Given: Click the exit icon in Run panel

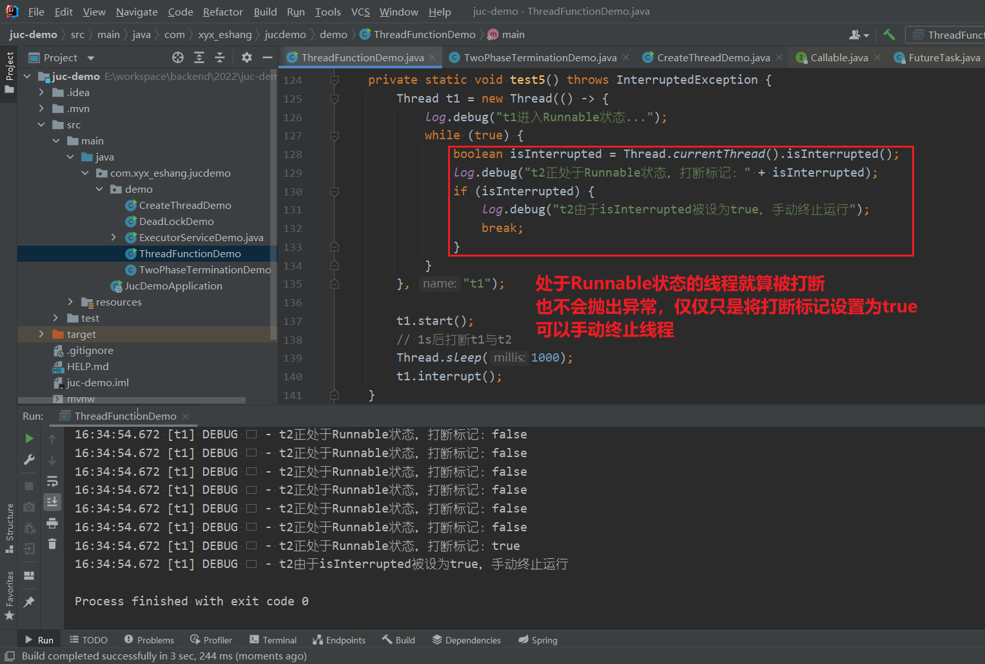Looking at the screenshot, I should pyautogui.click(x=29, y=549).
